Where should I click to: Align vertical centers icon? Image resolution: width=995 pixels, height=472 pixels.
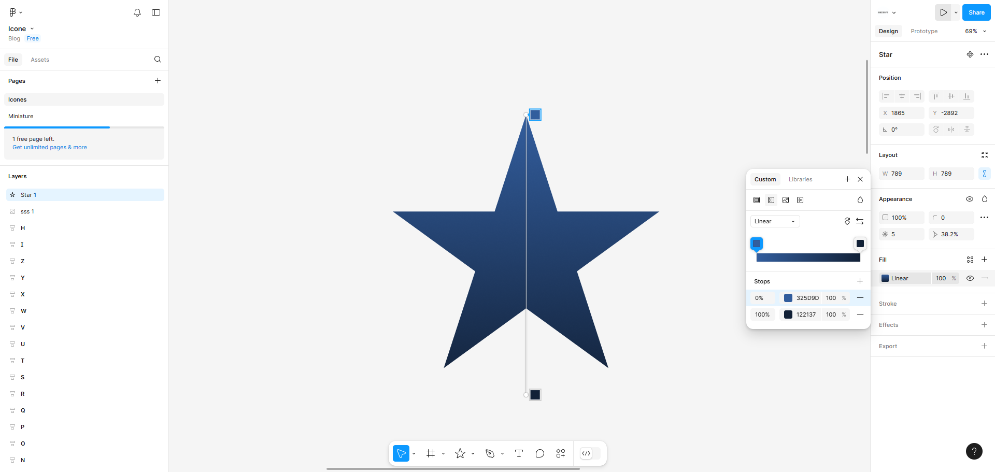[951, 96]
